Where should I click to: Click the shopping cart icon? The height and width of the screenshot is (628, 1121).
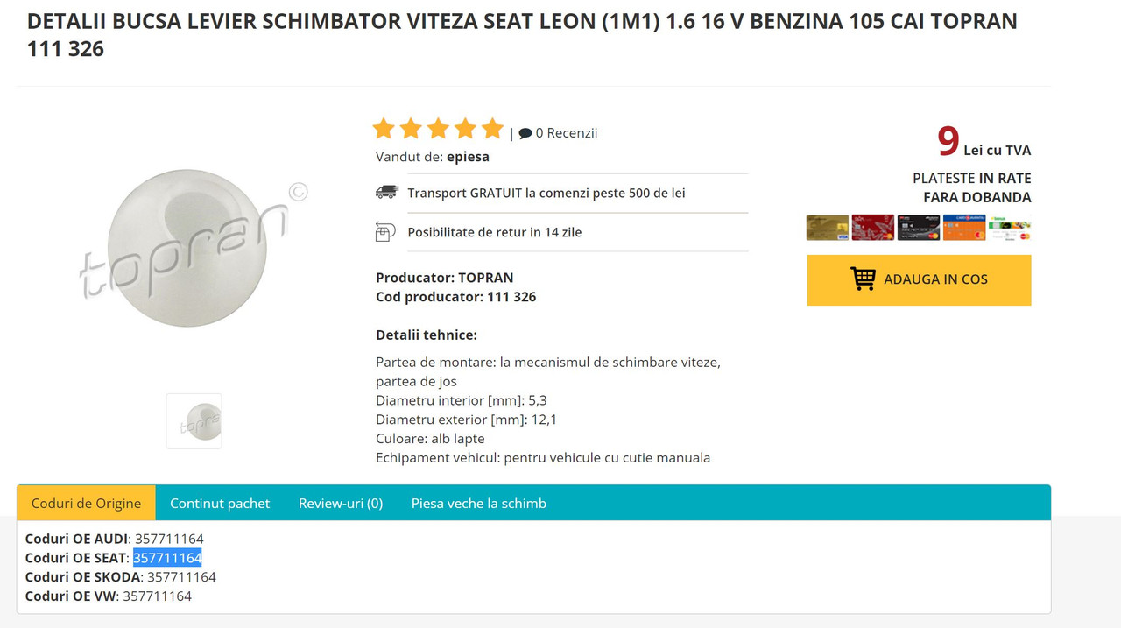(863, 279)
